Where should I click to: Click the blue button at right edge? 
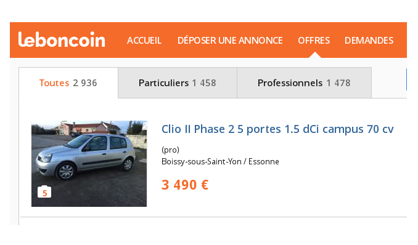click(406, 79)
